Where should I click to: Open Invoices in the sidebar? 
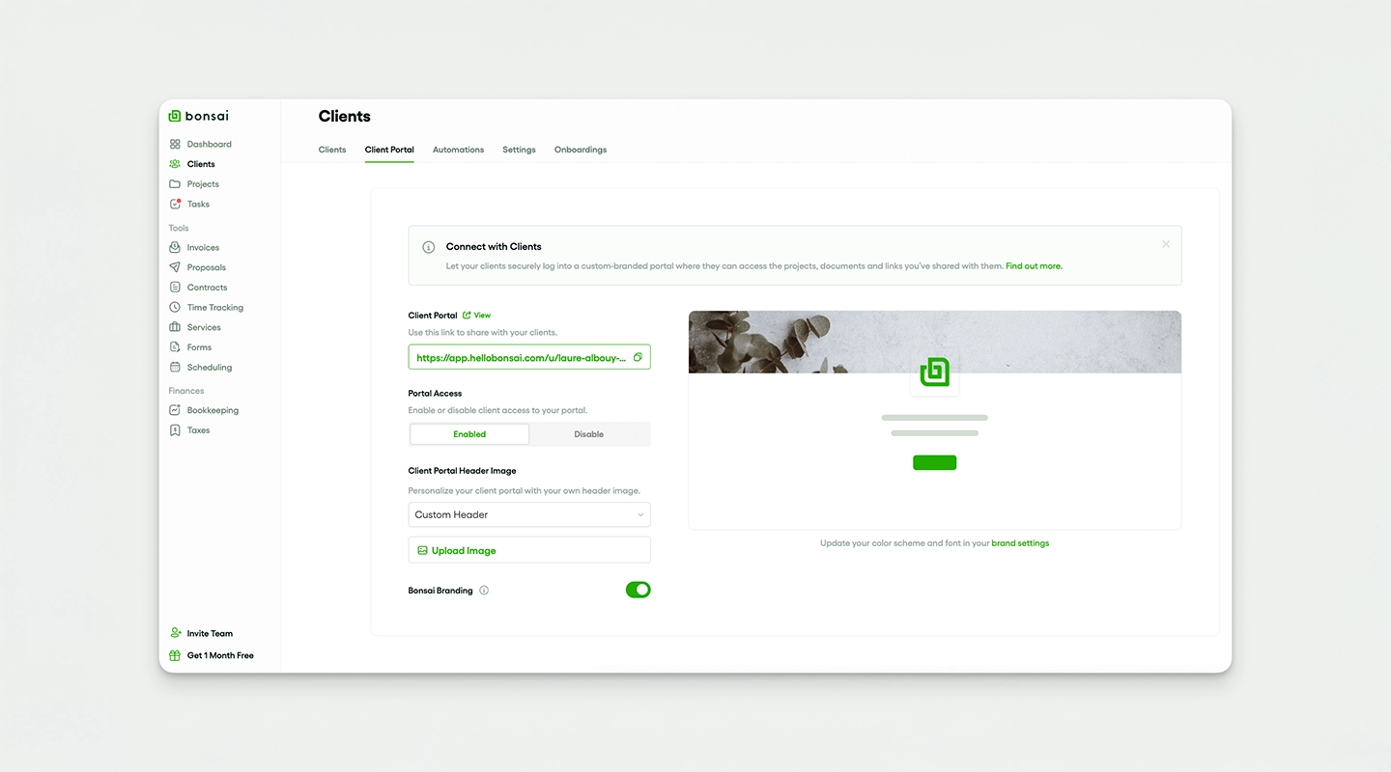point(203,248)
